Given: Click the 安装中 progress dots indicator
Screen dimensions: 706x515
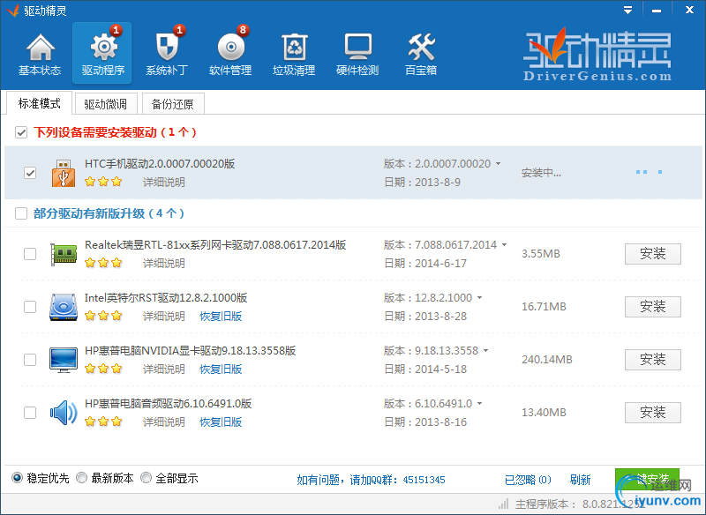Looking at the screenshot, I should [649, 172].
